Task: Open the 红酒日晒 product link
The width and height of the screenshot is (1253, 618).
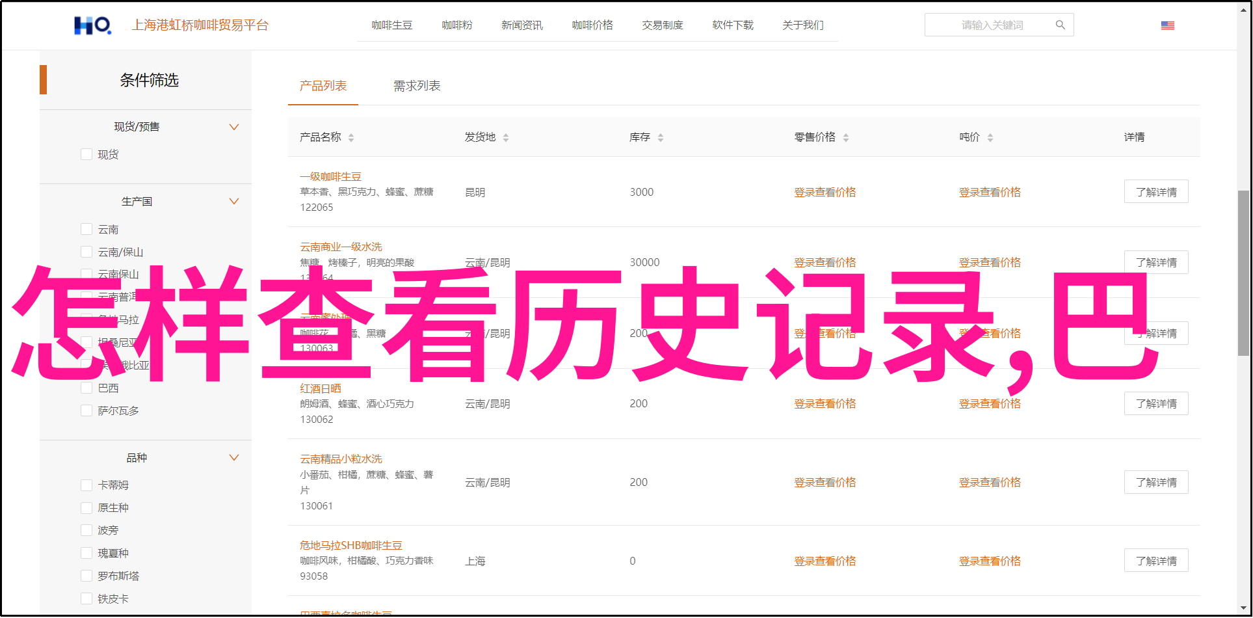Action: tap(321, 388)
